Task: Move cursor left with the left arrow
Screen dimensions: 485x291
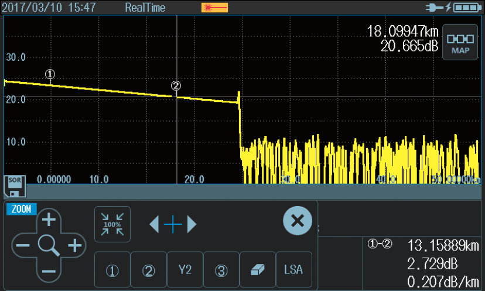Action: (154, 224)
